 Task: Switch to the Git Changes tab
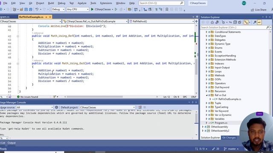tap(229, 138)
